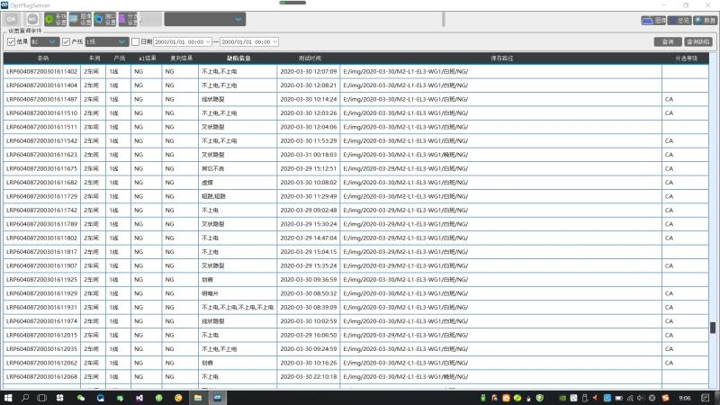Click the OptPlugServer taskbar icon
This screenshot has height=405, width=720.
click(217, 398)
